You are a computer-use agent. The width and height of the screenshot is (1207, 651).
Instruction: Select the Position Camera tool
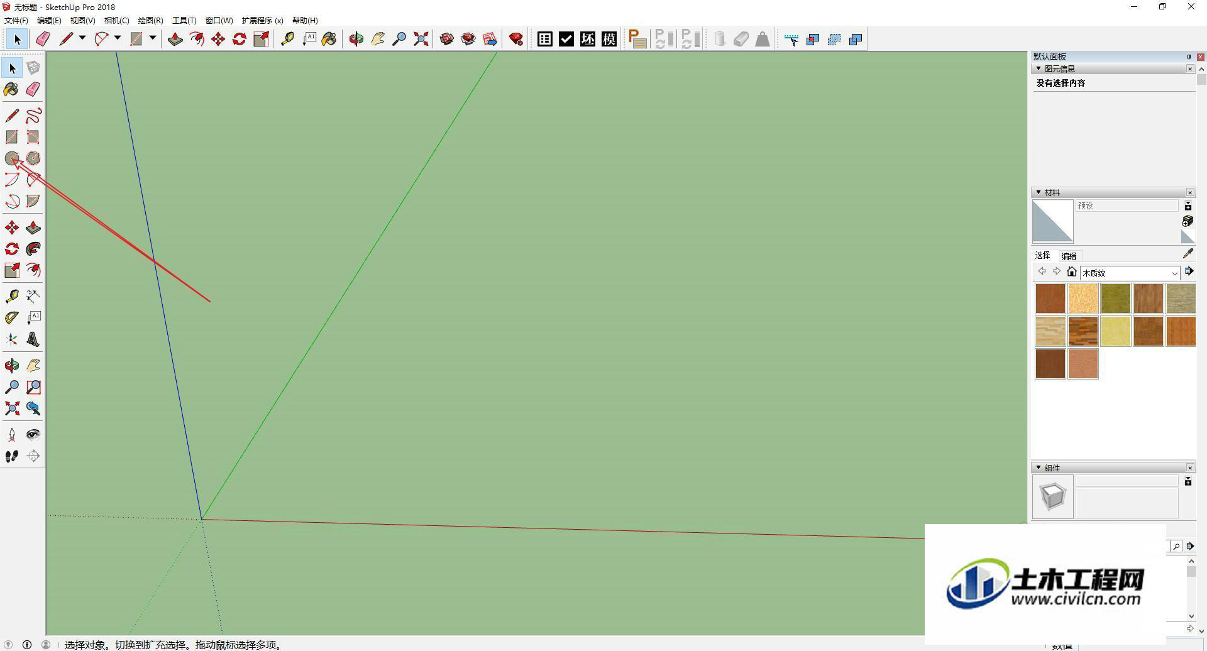pos(12,435)
